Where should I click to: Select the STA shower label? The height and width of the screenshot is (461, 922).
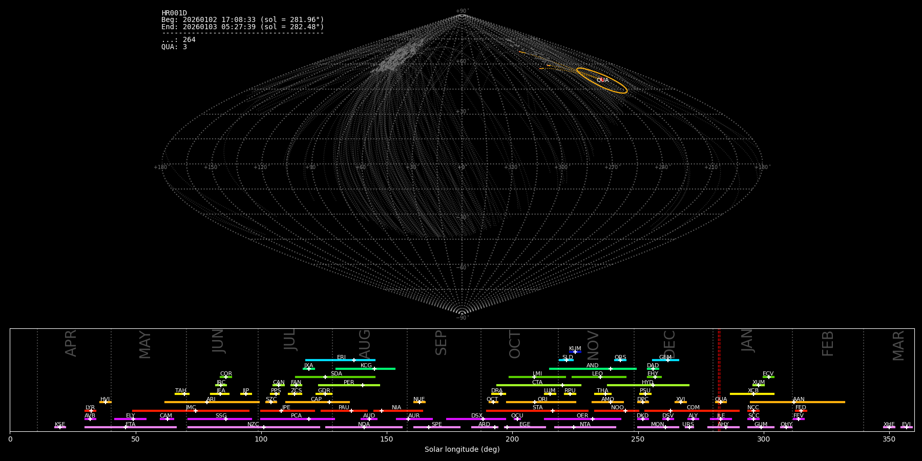537,408
